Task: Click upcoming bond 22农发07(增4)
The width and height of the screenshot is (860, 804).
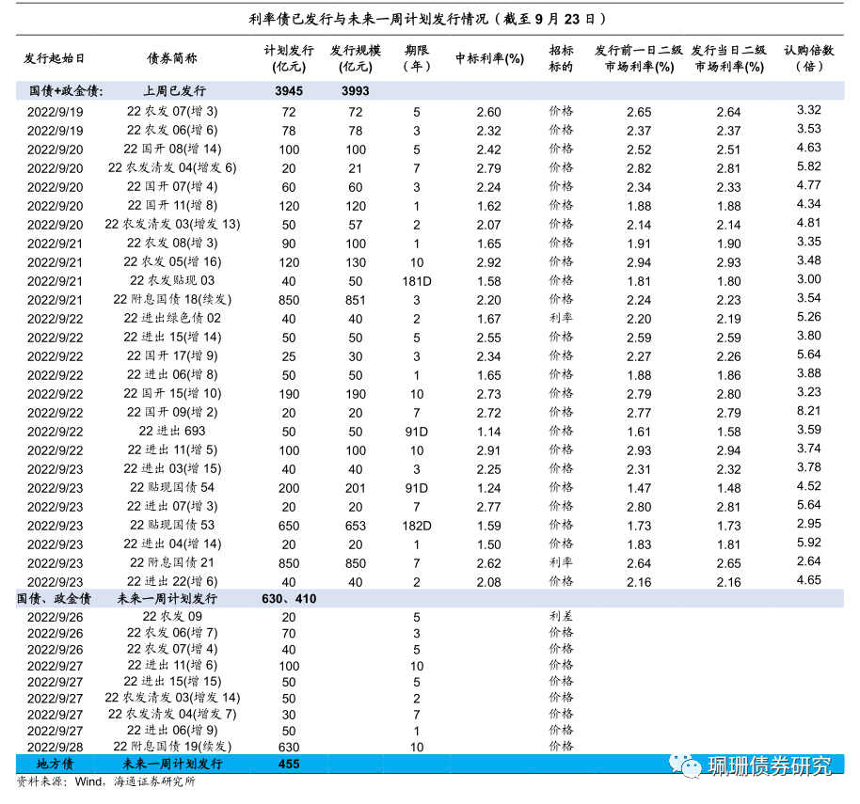Action: [x=172, y=649]
